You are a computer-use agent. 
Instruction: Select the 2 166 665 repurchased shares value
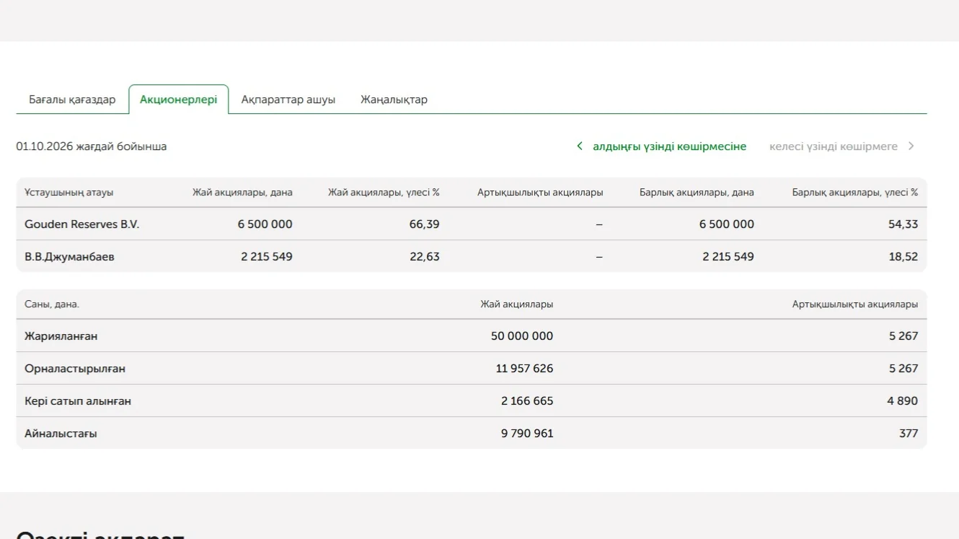(527, 401)
